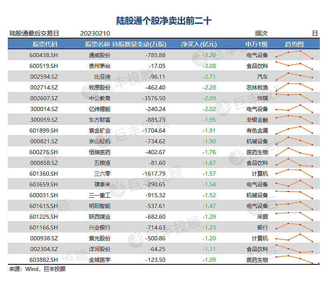Select stock name 通威股份
The height and width of the screenshot is (283, 328).
click(x=100, y=55)
